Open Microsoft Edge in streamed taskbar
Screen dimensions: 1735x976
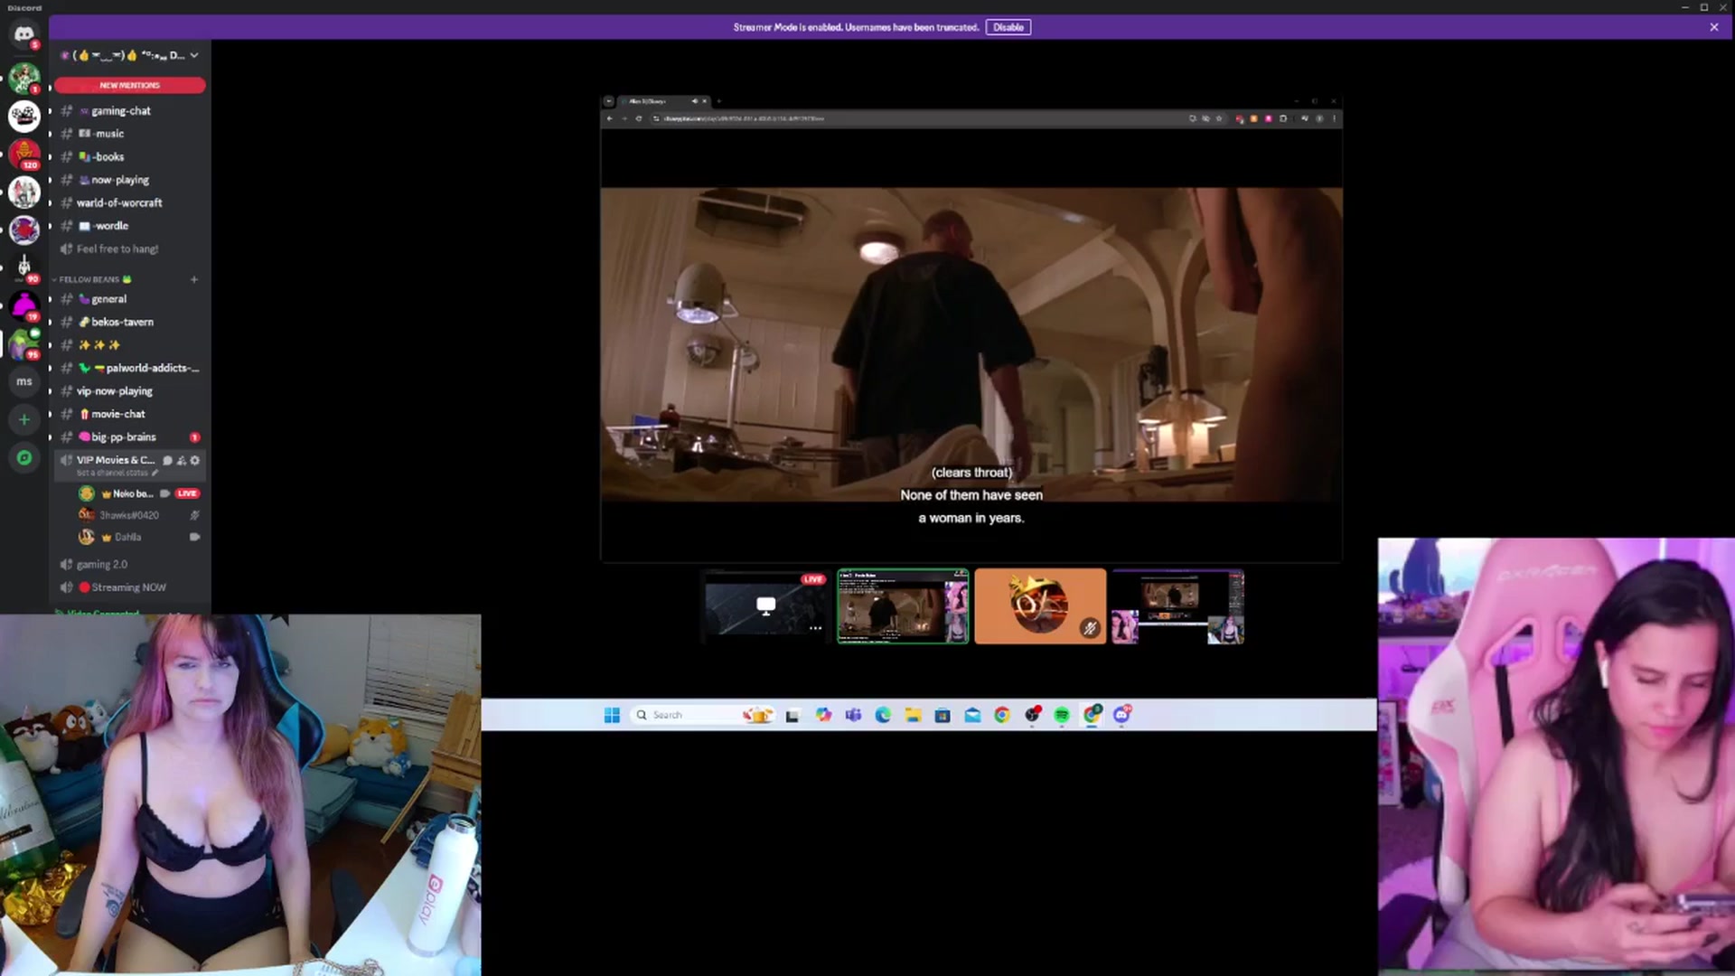point(883,715)
